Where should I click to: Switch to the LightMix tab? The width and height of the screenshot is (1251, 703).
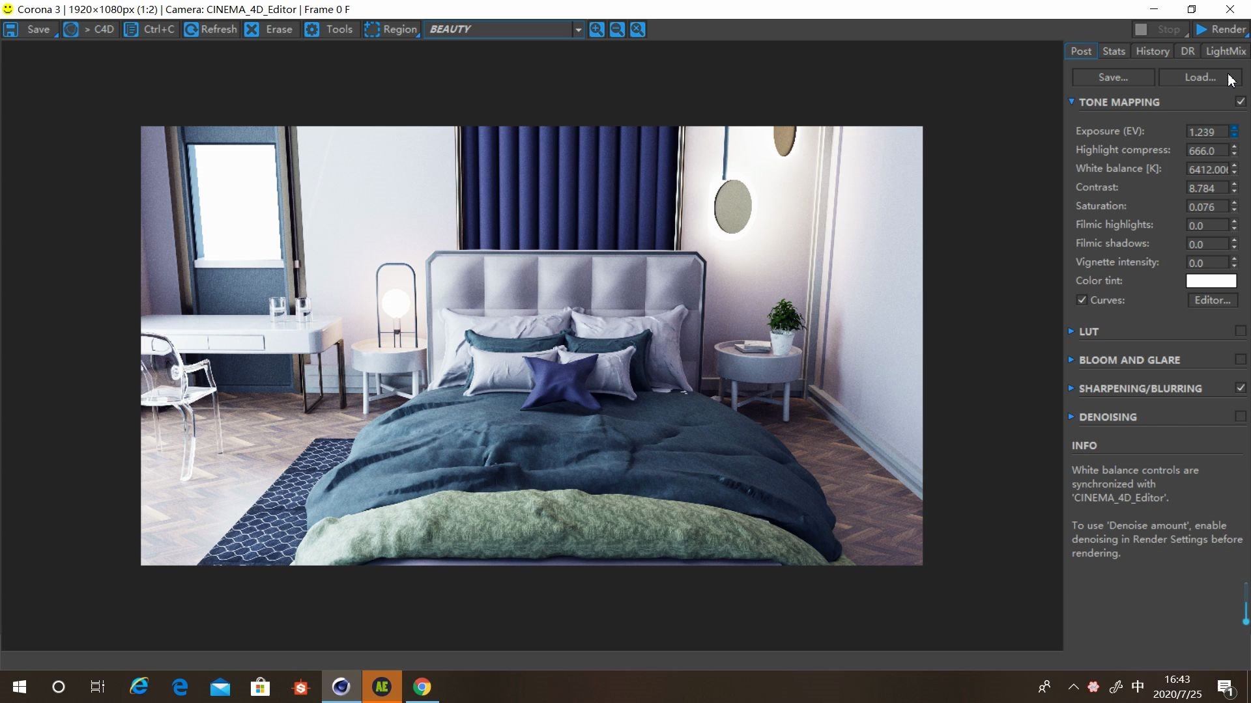pyautogui.click(x=1225, y=51)
